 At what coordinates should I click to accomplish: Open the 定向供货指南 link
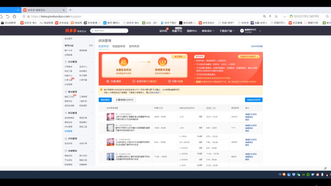[257, 46]
